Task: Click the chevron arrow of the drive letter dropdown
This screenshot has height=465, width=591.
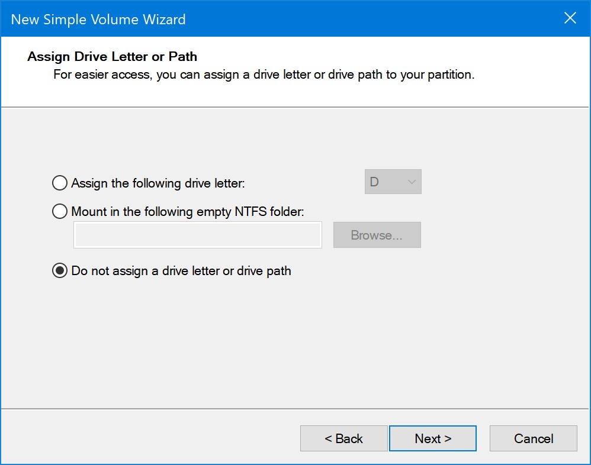Action: [412, 182]
